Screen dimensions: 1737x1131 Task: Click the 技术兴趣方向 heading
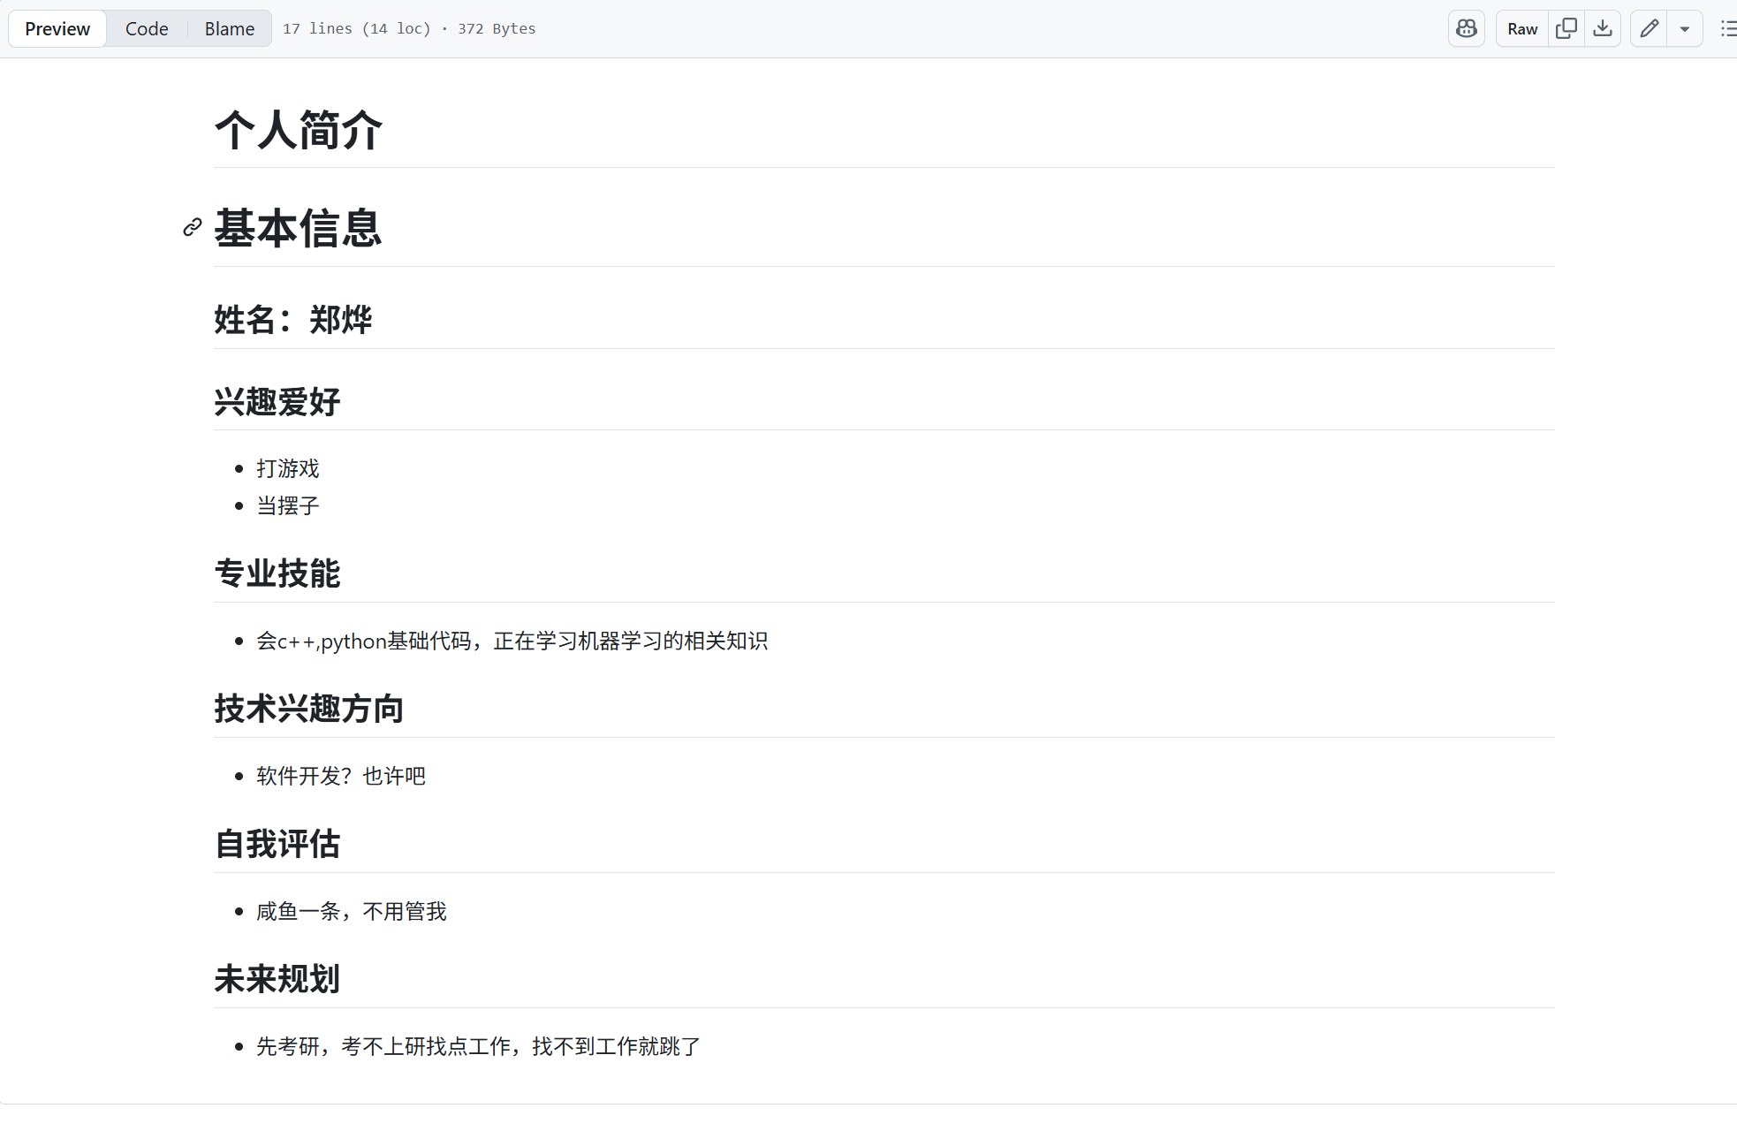309,709
